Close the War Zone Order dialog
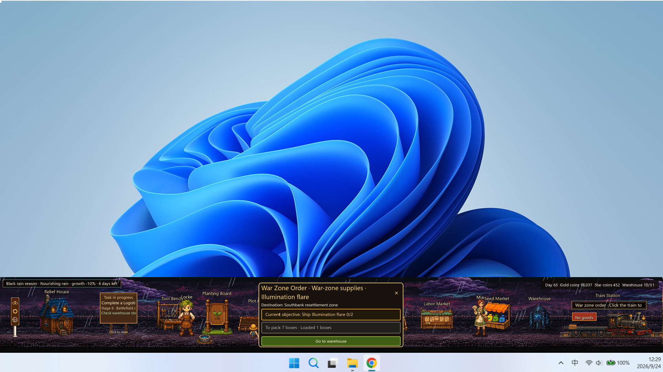Image resolution: width=663 pixels, height=372 pixels. 396,293
